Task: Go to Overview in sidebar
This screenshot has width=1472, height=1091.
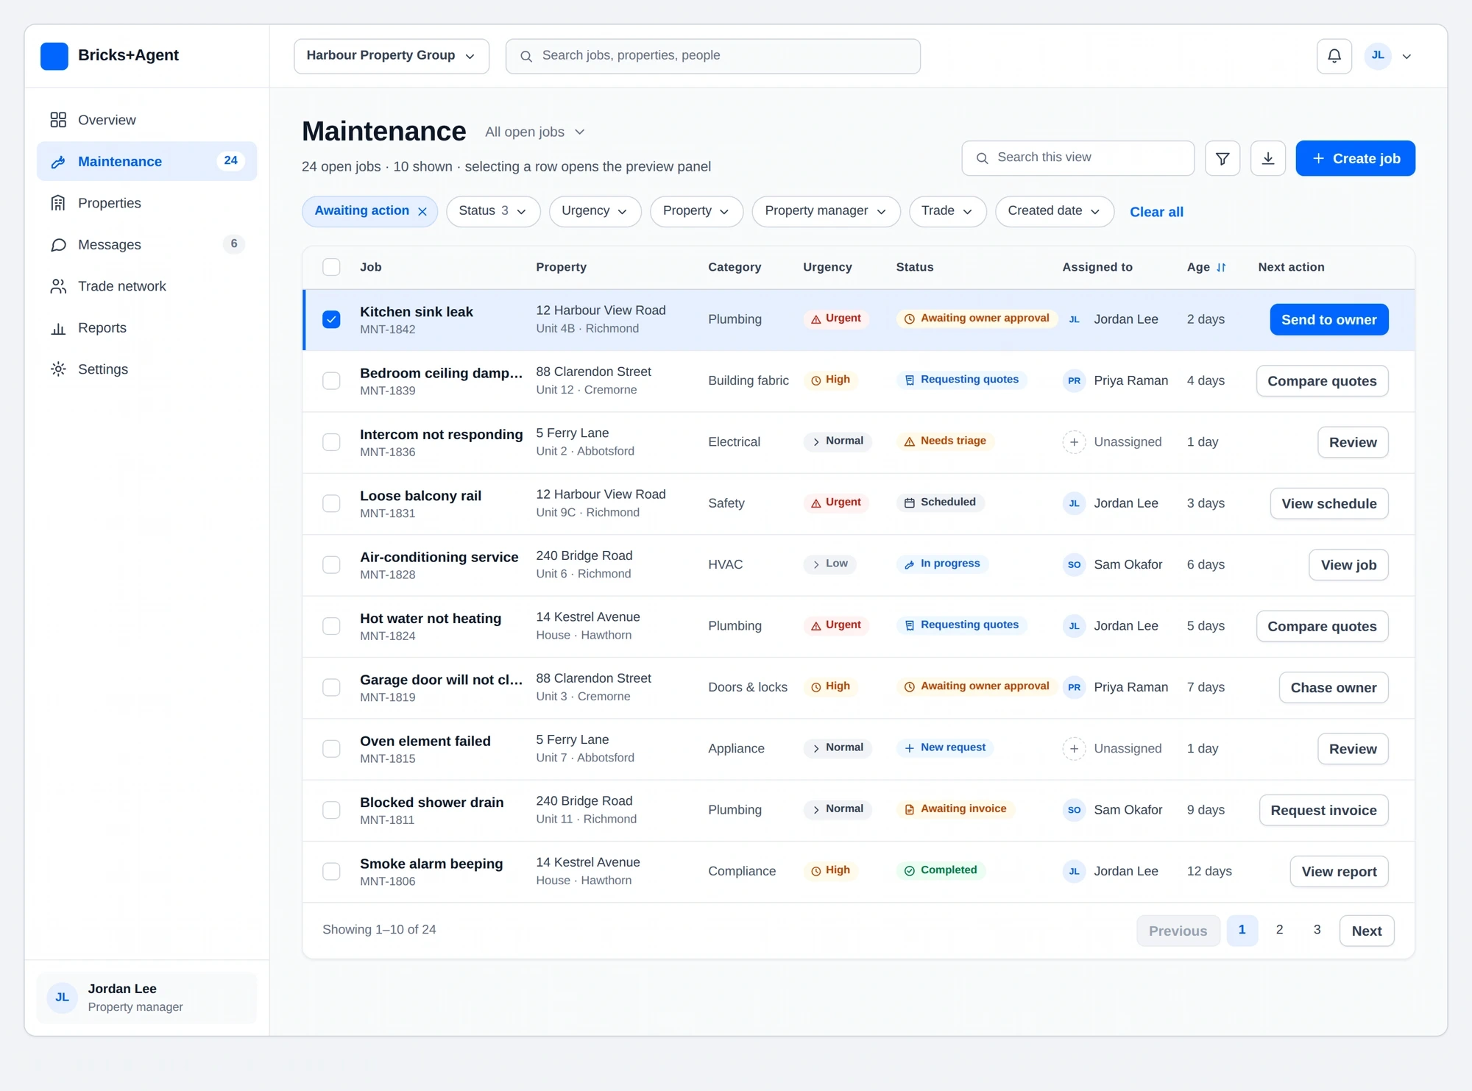Action: 146,120
